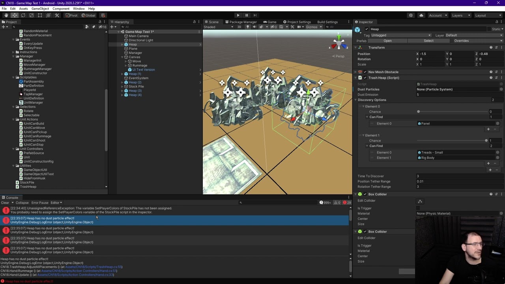The width and height of the screenshot is (505, 284).
Task: Open scene camera settings icon
Action: point(299,27)
